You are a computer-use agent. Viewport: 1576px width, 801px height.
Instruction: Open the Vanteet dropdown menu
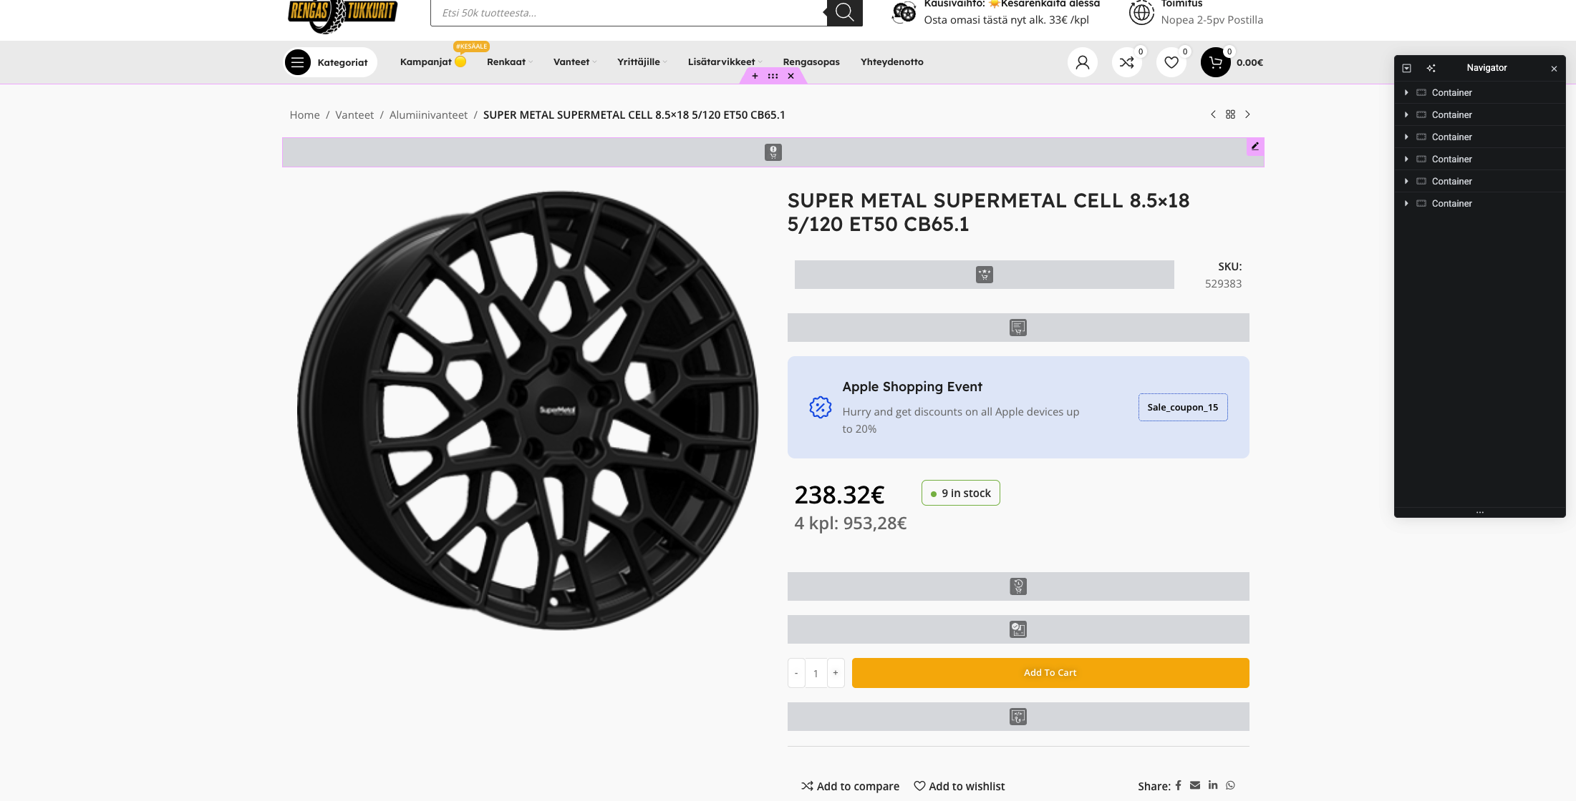pos(574,62)
